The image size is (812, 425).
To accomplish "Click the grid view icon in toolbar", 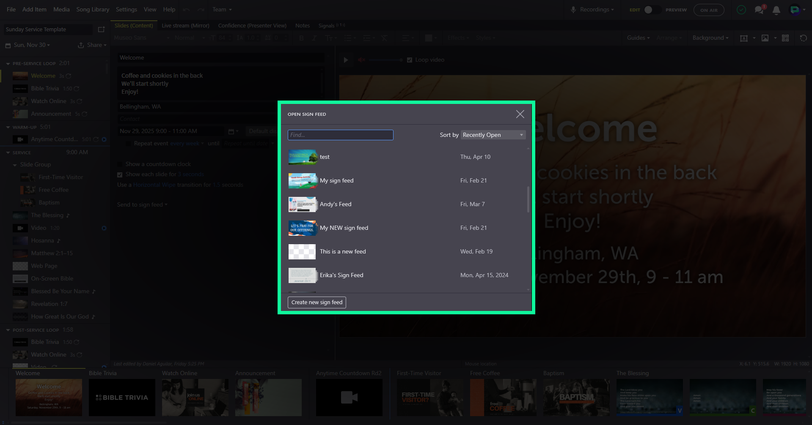I will (x=785, y=38).
